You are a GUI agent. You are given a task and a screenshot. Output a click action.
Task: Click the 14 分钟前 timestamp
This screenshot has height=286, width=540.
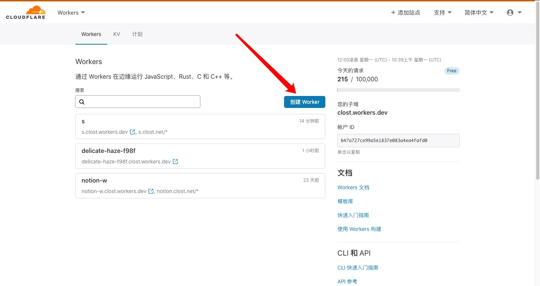tap(309, 121)
